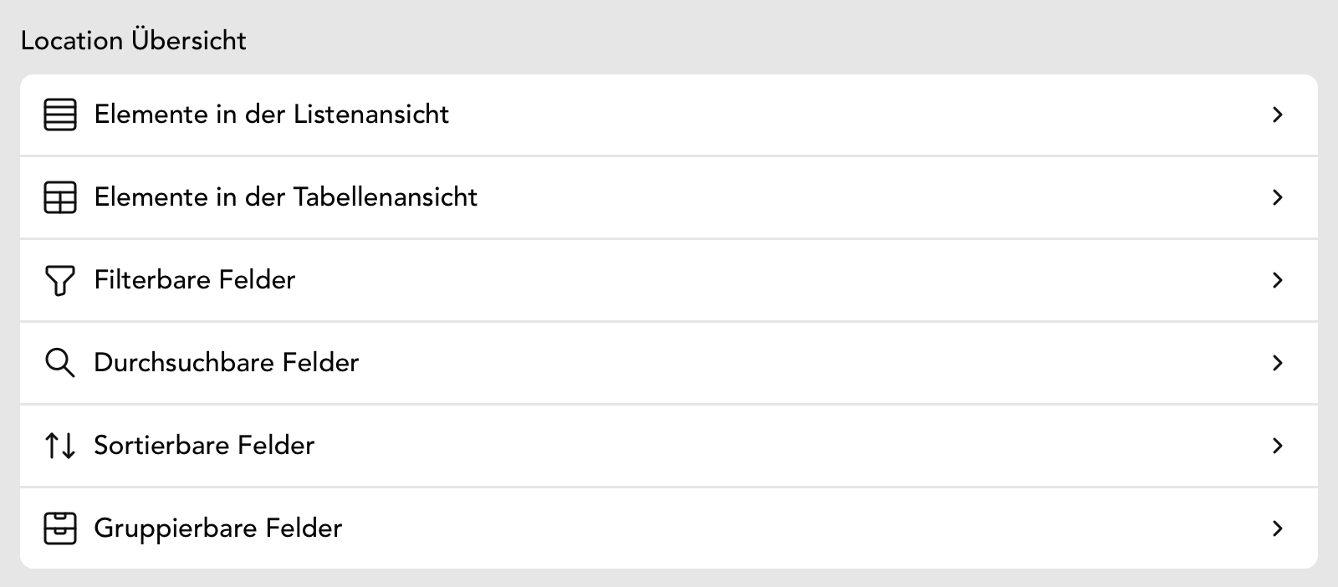Click the Location Übersicht heading
The height and width of the screenshot is (587, 1338).
click(134, 38)
